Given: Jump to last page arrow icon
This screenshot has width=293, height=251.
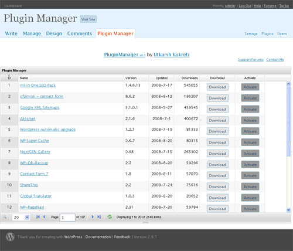Looking at the screenshot, I should tap(99, 217).
